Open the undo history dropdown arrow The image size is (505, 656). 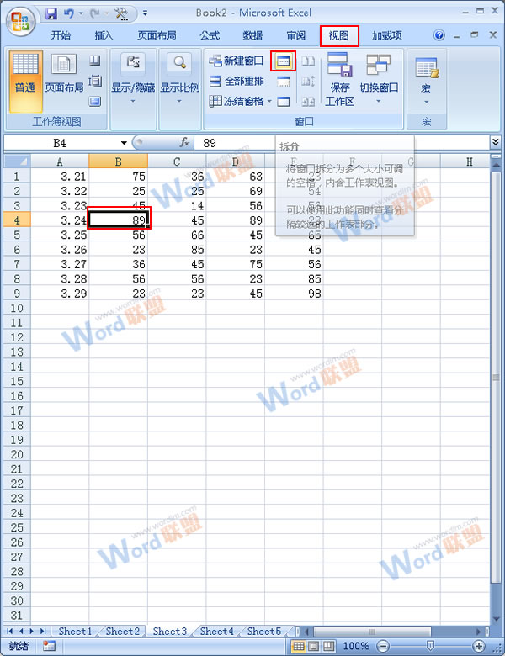tap(81, 13)
